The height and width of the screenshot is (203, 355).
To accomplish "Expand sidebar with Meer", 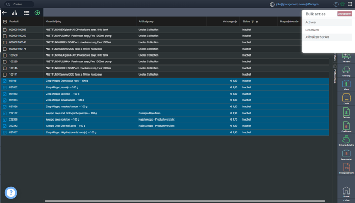I will point(346,200).
